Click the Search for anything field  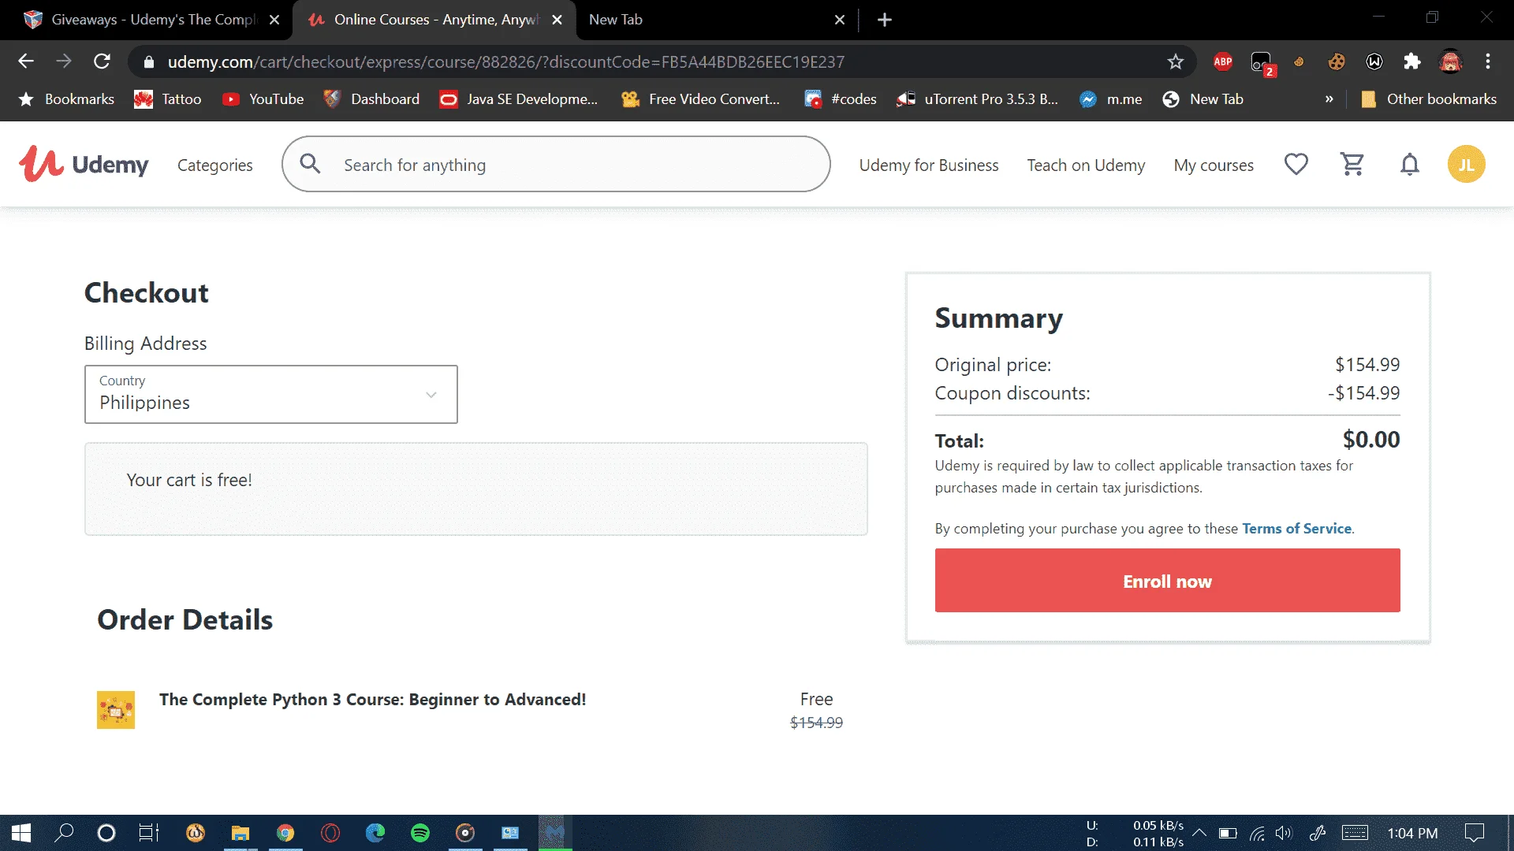[x=556, y=164]
